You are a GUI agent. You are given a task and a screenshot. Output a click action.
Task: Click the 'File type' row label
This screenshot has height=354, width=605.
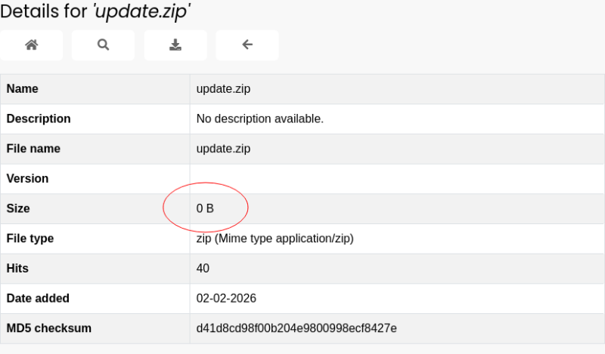coord(30,239)
